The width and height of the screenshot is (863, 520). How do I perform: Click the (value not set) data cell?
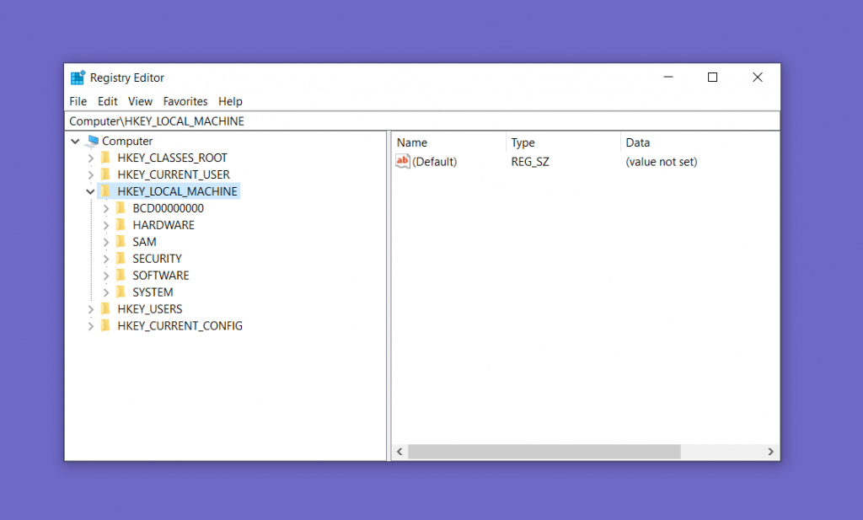click(x=661, y=162)
